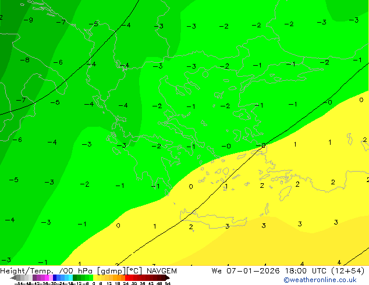Screen dimensions: 369x285
Task: Click the '18:00 UTC' time label
Action: (x=307, y=271)
